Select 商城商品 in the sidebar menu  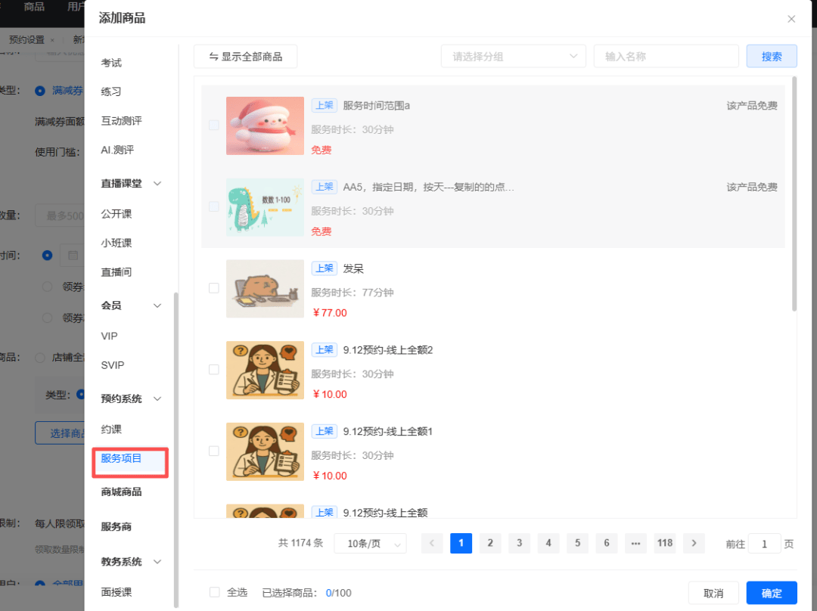click(x=122, y=492)
